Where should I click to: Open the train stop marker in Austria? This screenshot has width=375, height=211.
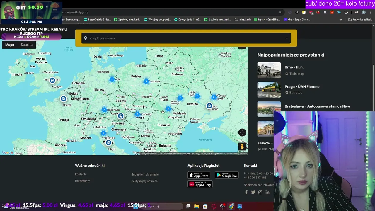click(x=121, y=116)
